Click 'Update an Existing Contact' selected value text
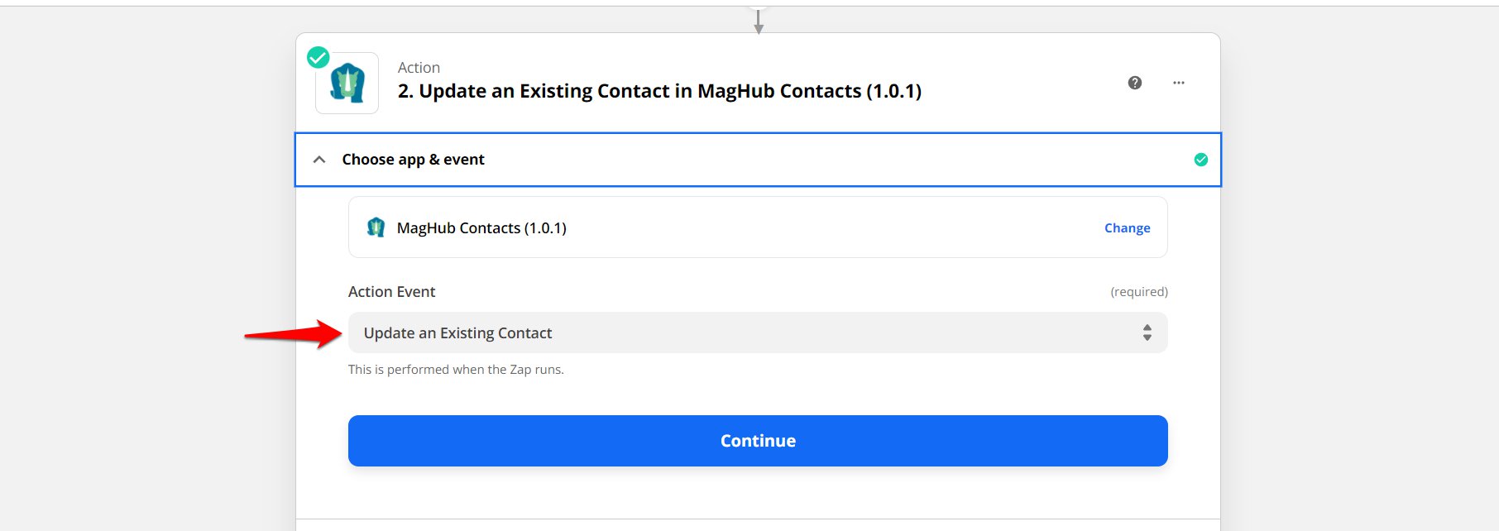 click(x=457, y=333)
